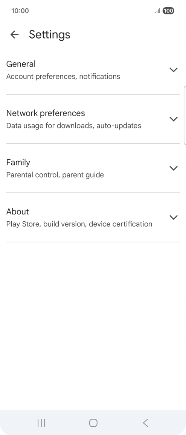Image resolution: width=186 pixels, height=435 pixels.
Task: Expand Network preferences using its chevron arrow
Action: pyautogui.click(x=174, y=119)
